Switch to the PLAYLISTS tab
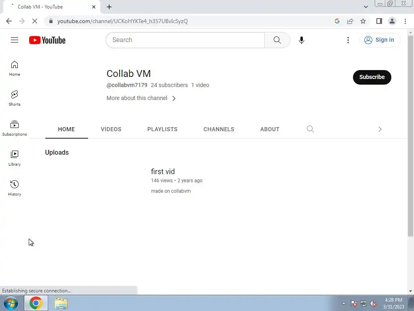The width and height of the screenshot is (414, 311). pos(163,129)
